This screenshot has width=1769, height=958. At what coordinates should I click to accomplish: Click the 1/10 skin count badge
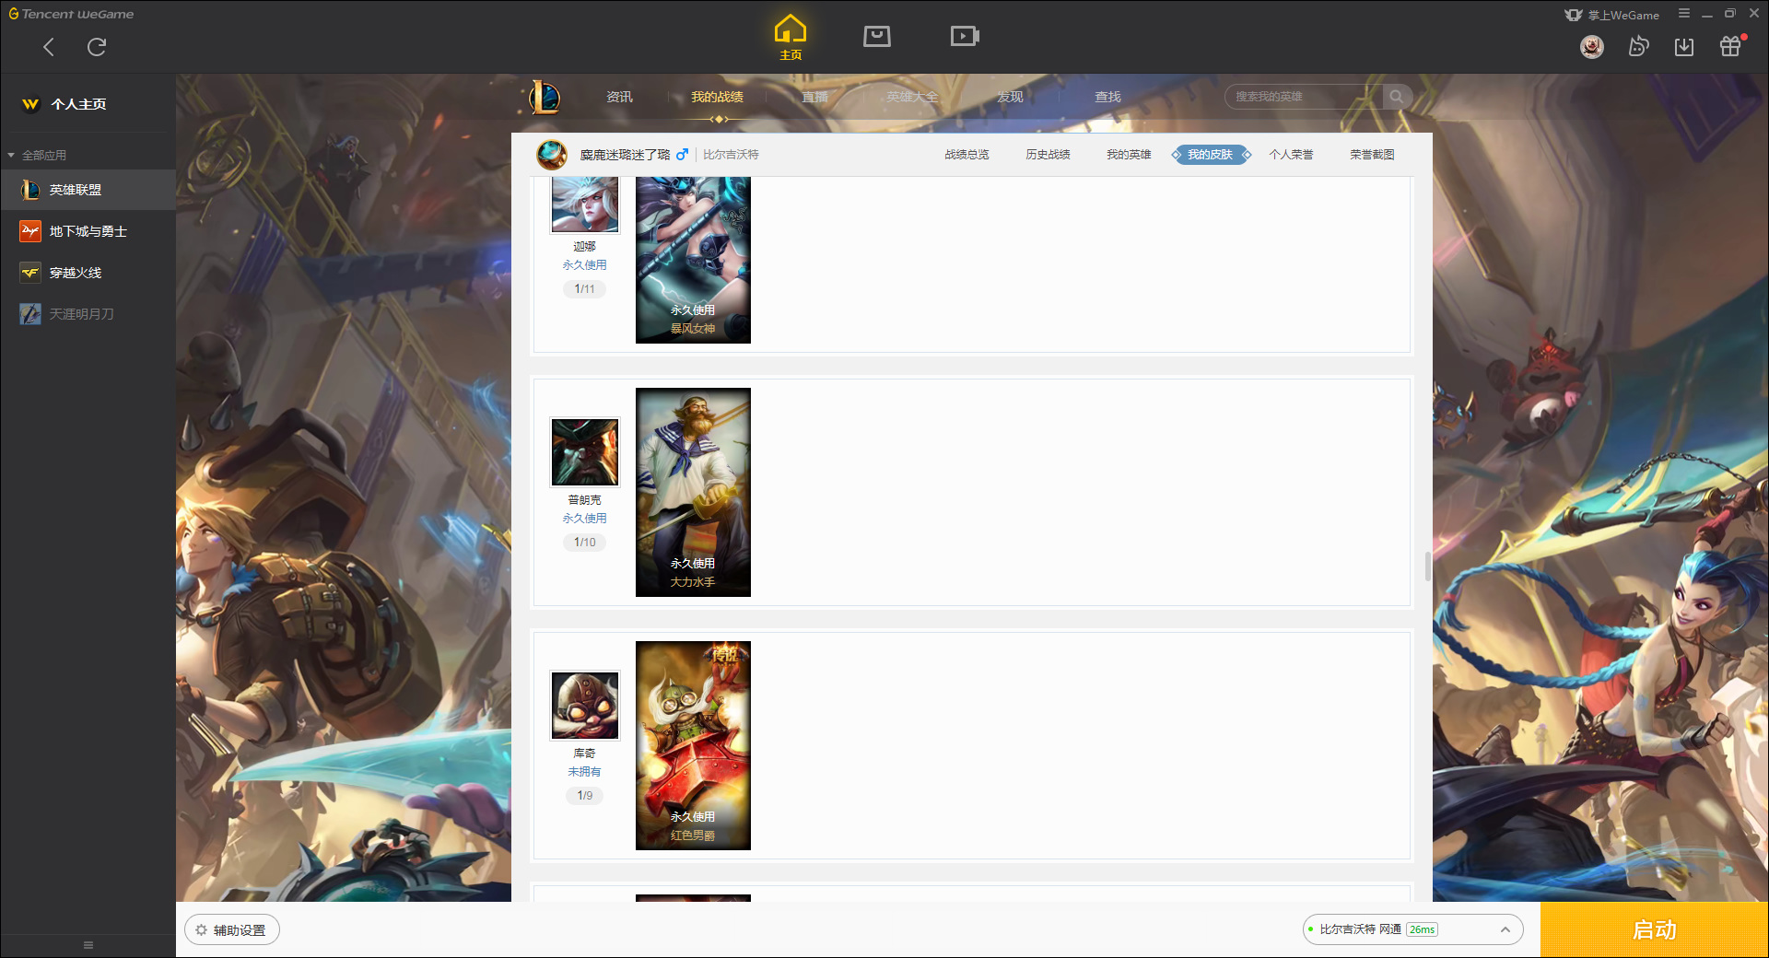pyautogui.click(x=584, y=543)
